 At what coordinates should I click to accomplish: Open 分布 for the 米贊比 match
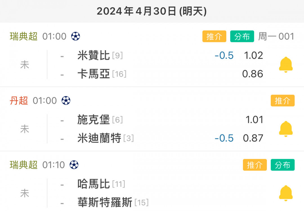pos(242,36)
